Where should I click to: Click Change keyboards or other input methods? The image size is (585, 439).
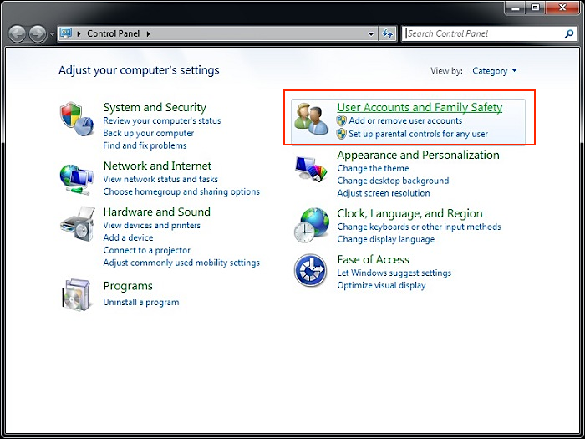pos(419,227)
